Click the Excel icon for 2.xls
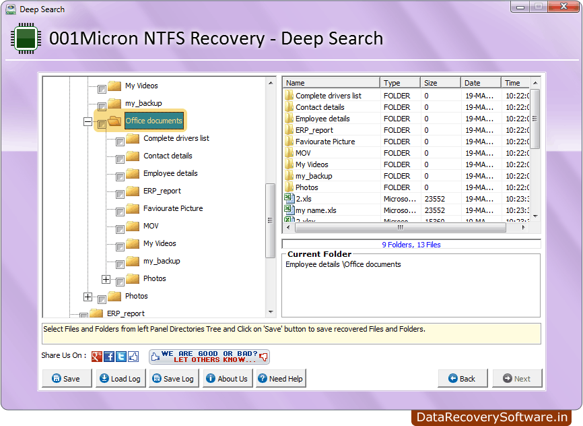This screenshot has height=426, width=583. [x=289, y=198]
